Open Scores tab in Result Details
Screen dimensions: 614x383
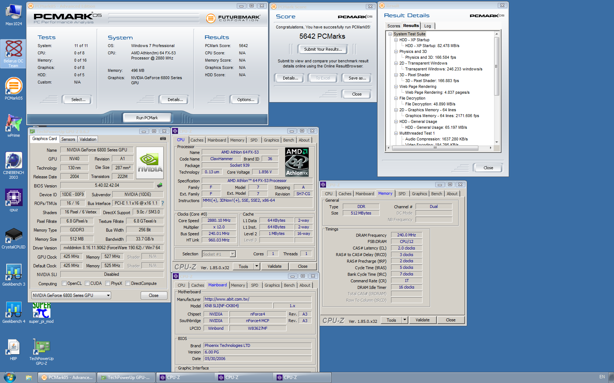[393, 26]
